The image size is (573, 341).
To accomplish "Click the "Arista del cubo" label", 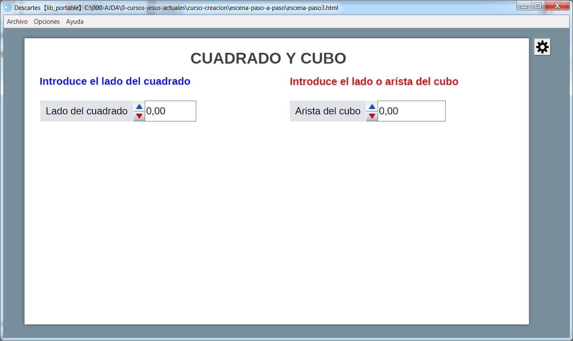I will click(x=328, y=111).
